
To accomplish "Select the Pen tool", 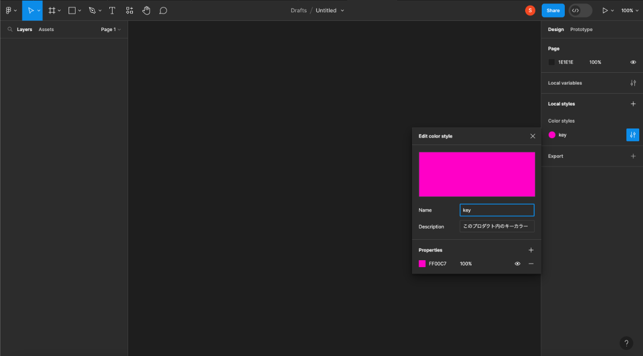I will pos(92,10).
